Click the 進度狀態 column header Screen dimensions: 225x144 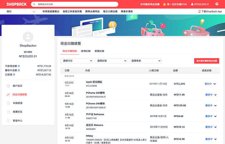[x=207, y=70]
